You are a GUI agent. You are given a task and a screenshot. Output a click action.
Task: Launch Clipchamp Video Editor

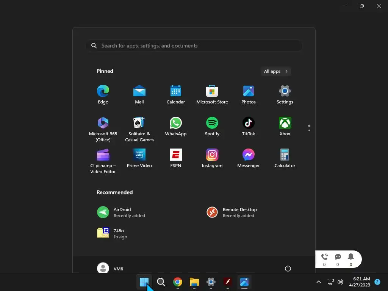coord(103,161)
